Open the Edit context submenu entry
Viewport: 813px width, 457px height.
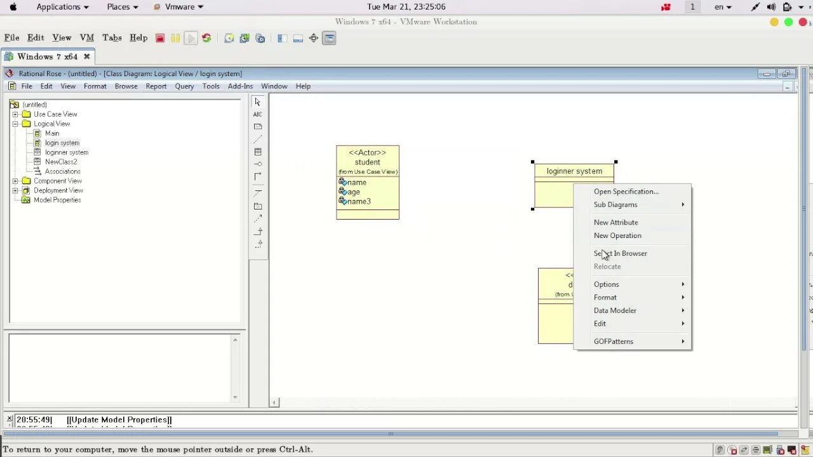(x=633, y=324)
